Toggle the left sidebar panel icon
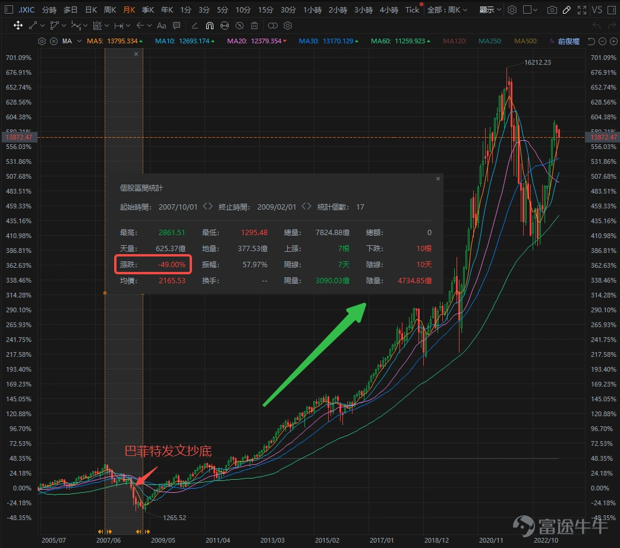Viewport: 620px width, 548px height. point(9,10)
